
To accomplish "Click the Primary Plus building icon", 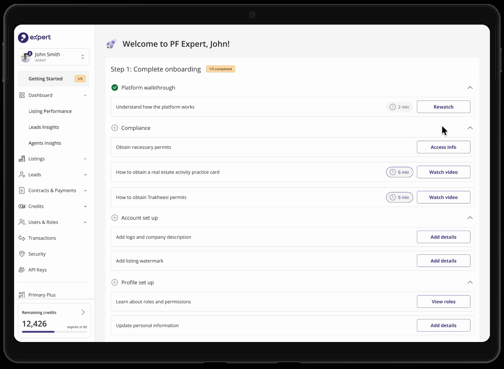I will click(22, 295).
